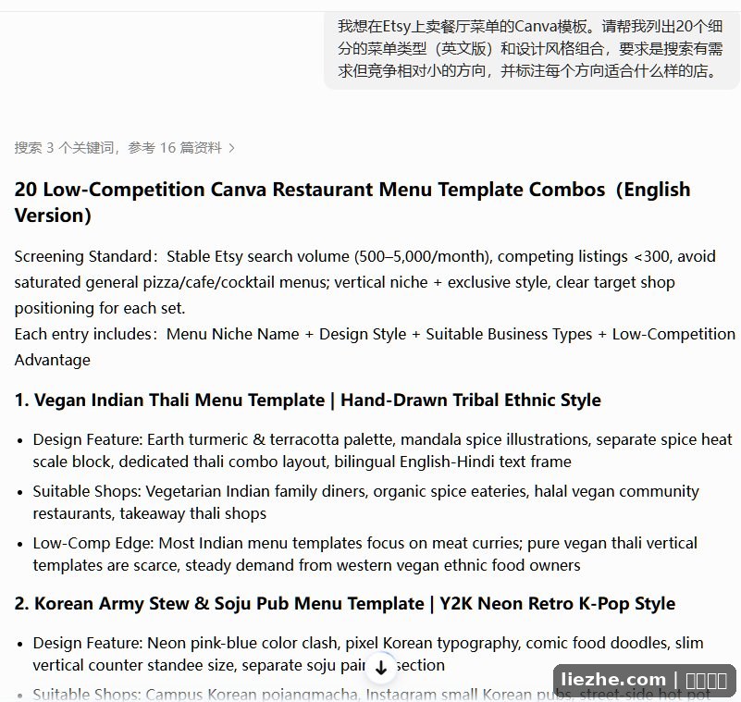Click the Screening Standard paragraph text
Image resolution: width=741 pixels, height=702 pixels.
364,282
